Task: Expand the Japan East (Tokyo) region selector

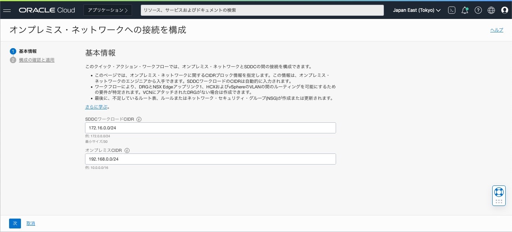Action: (x=417, y=10)
